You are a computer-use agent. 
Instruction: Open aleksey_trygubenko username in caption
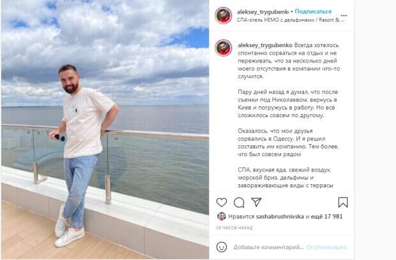click(265, 45)
